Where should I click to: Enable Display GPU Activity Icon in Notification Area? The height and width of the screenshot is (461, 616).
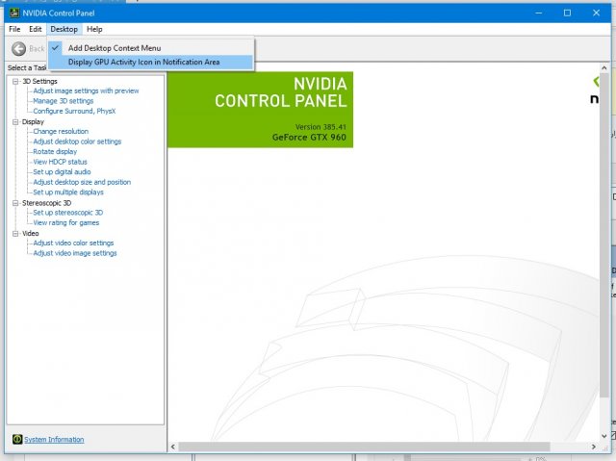143,62
